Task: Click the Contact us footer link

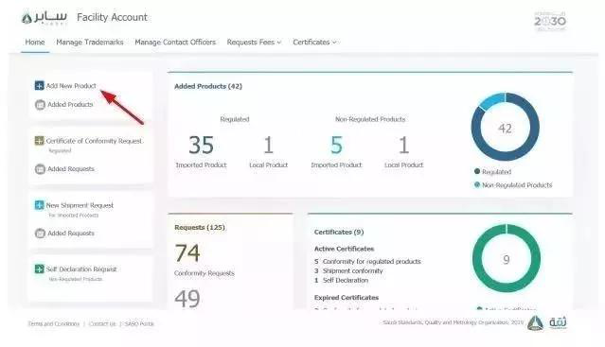Action: [x=102, y=323]
